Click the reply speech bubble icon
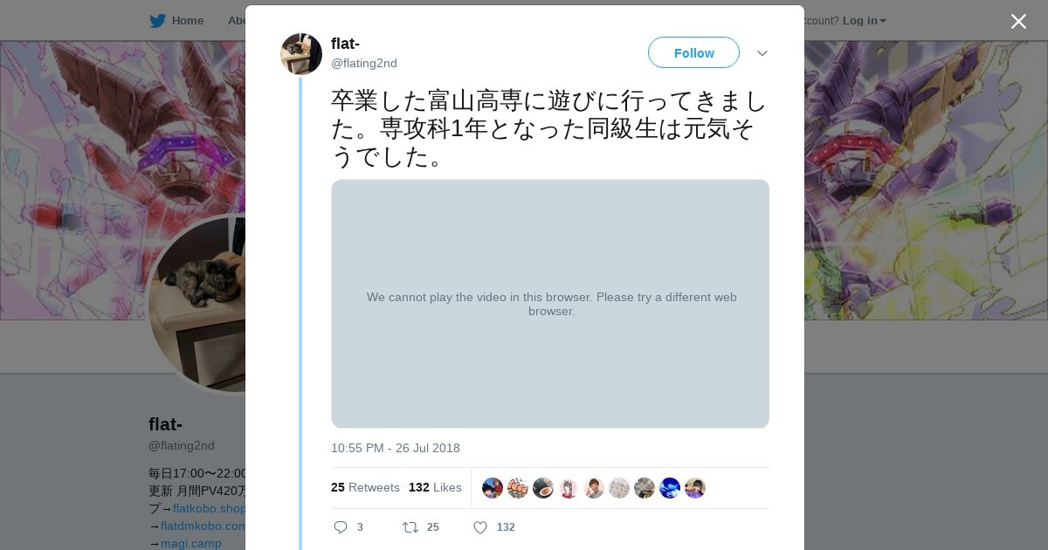 click(341, 527)
